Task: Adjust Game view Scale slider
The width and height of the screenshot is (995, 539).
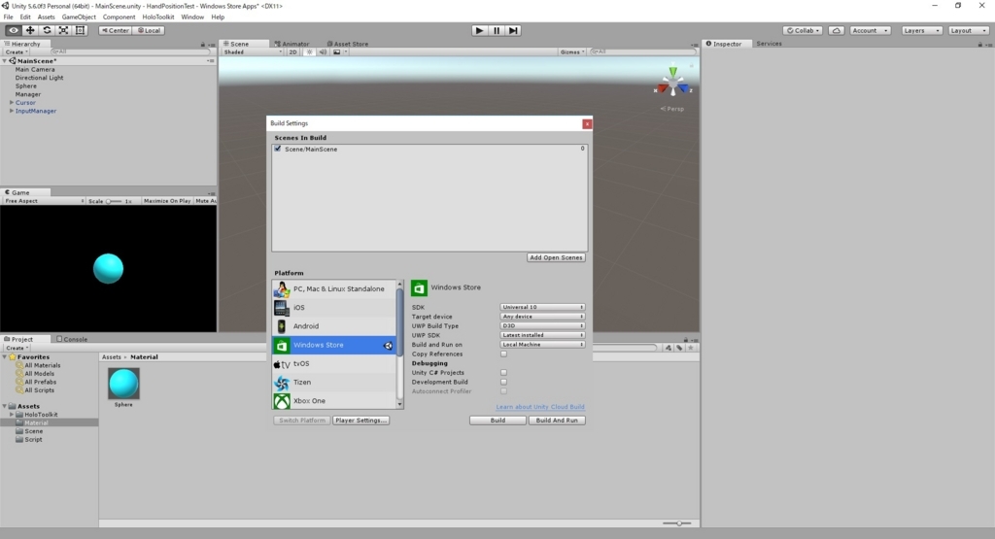Action: point(114,201)
